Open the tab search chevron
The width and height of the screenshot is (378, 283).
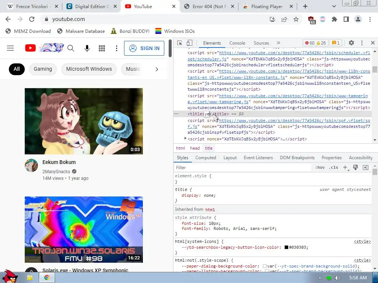click(334, 7)
